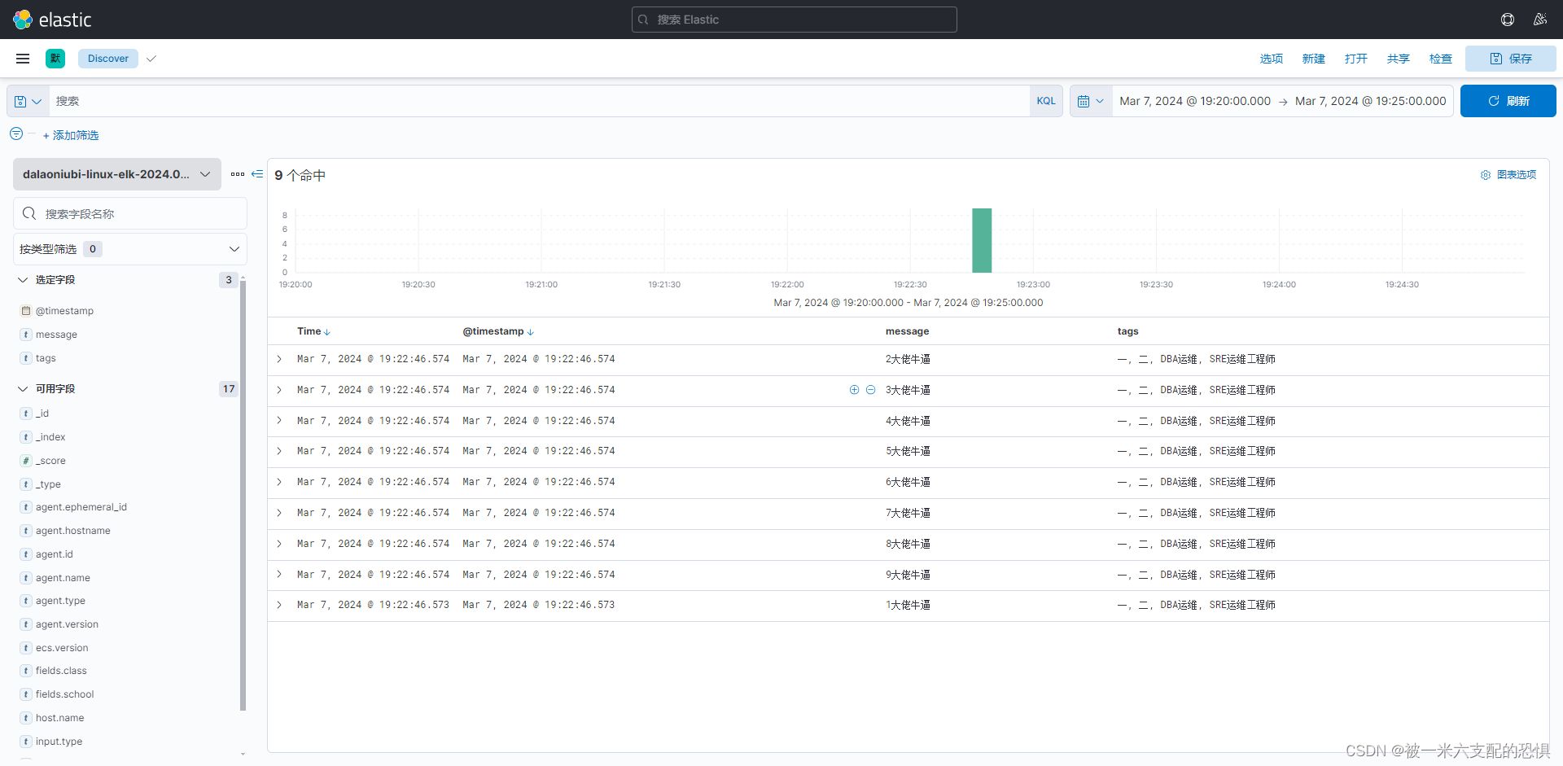
Task: Click the green space avatar icon
Action: click(55, 59)
